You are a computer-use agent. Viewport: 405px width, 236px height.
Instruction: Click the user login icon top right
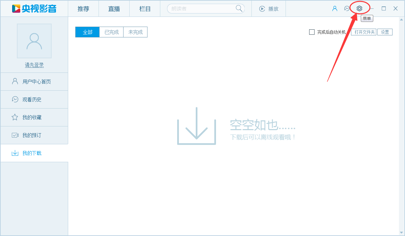[x=335, y=8]
